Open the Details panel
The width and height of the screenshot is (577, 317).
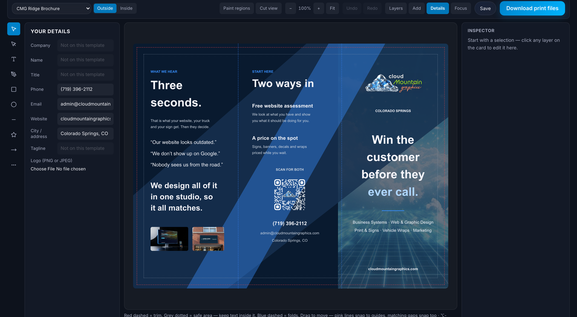[x=438, y=8]
